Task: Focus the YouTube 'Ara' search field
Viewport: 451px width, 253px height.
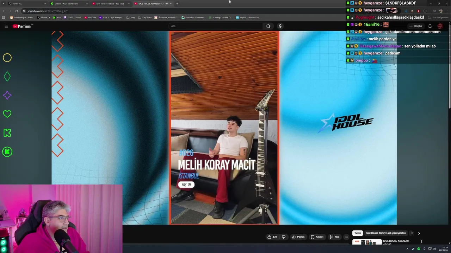Action: [x=216, y=26]
